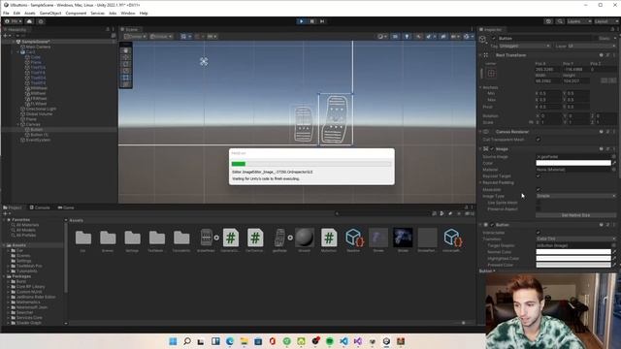Click the search icon in the top toolbar
Screen dimensions: 621x349
pos(560,21)
